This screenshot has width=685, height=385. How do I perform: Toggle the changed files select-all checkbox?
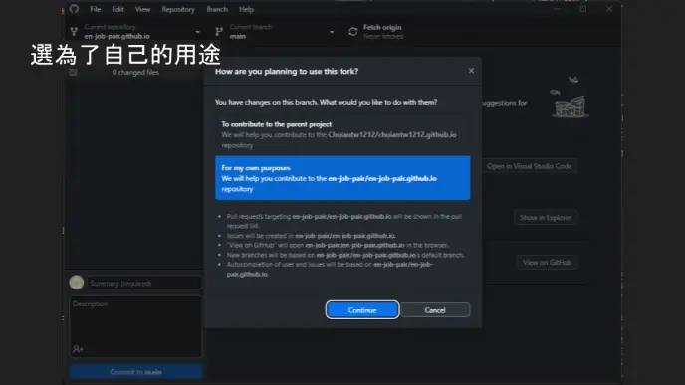(x=73, y=72)
